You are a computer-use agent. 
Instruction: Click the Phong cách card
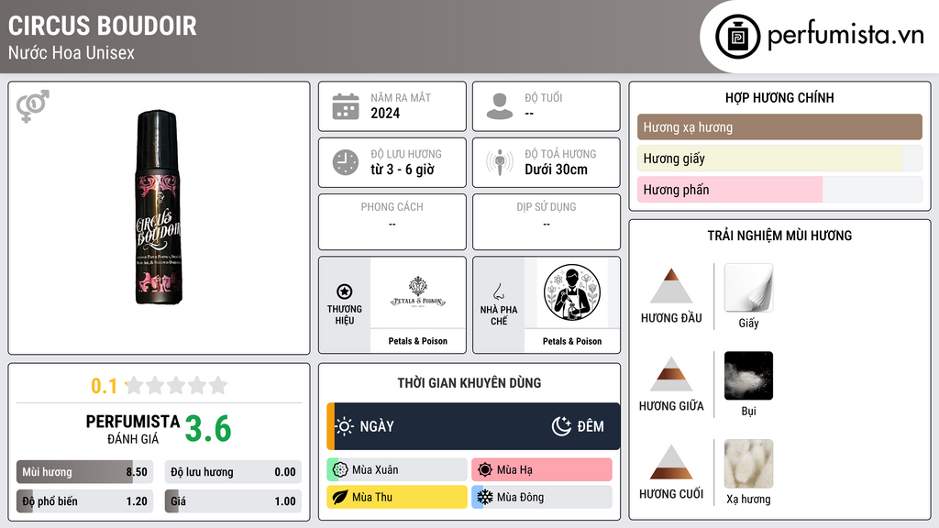[392, 222]
